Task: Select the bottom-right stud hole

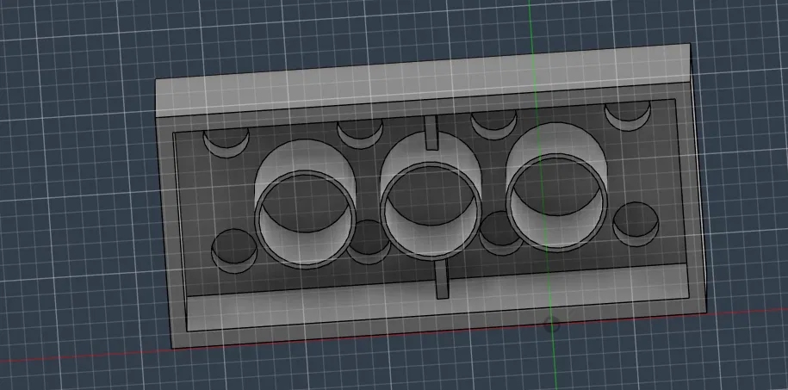Action: pos(636,224)
